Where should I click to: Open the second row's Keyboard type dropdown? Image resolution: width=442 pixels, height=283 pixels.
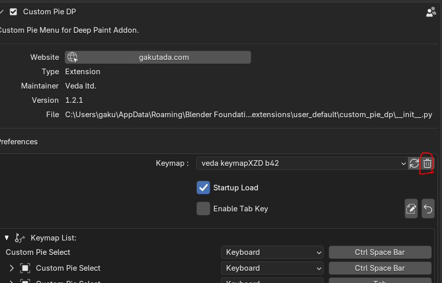(272, 268)
